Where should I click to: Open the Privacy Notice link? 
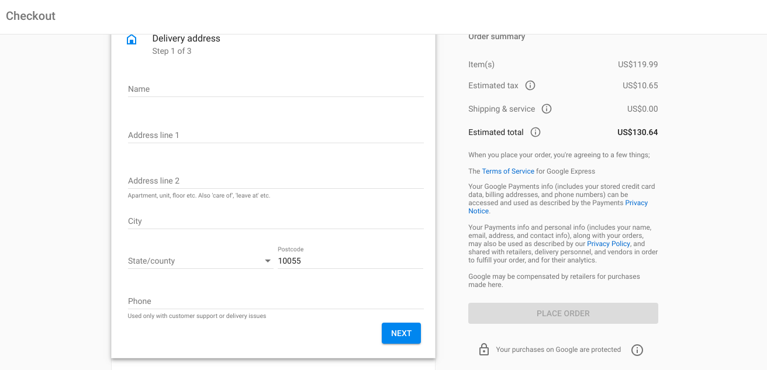(x=635, y=203)
